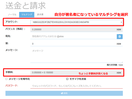Click the アカウント label

click(x=12, y=22)
